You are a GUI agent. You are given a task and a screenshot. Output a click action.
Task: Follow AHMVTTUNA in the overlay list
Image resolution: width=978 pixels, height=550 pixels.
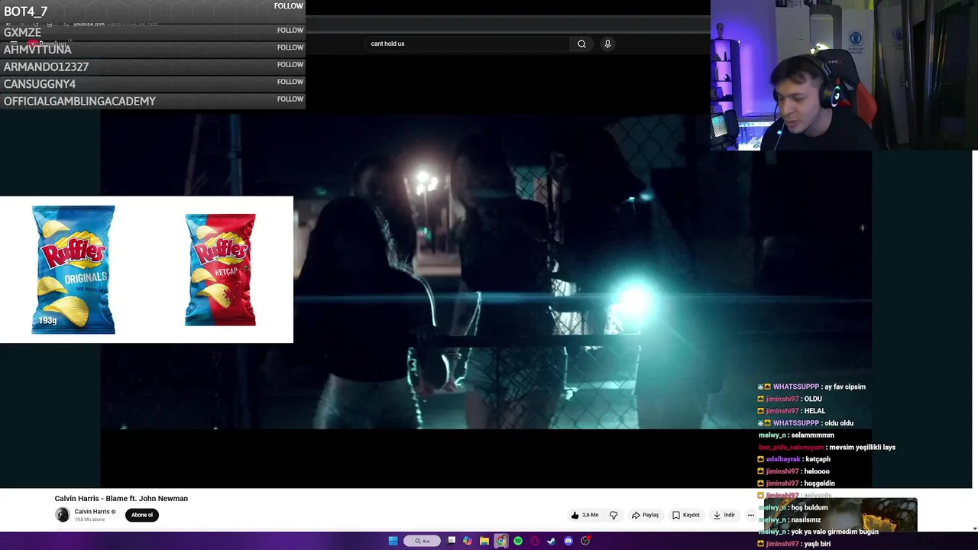(290, 47)
